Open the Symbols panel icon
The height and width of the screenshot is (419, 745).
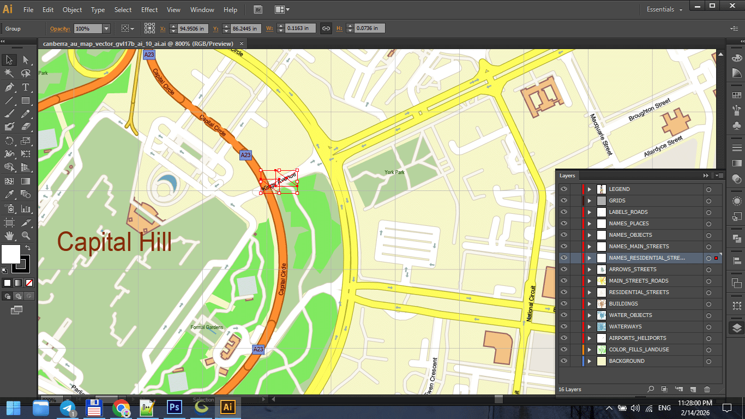tap(736, 124)
